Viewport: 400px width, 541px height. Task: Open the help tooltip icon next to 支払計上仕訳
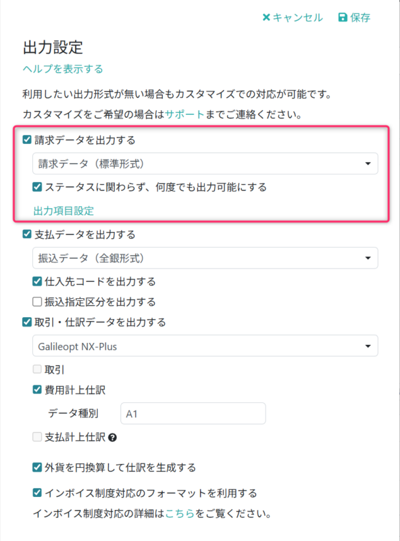pyautogui.click(x=113, y=438)
